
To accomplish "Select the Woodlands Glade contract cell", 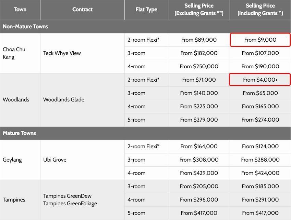I will pos(63,100).
